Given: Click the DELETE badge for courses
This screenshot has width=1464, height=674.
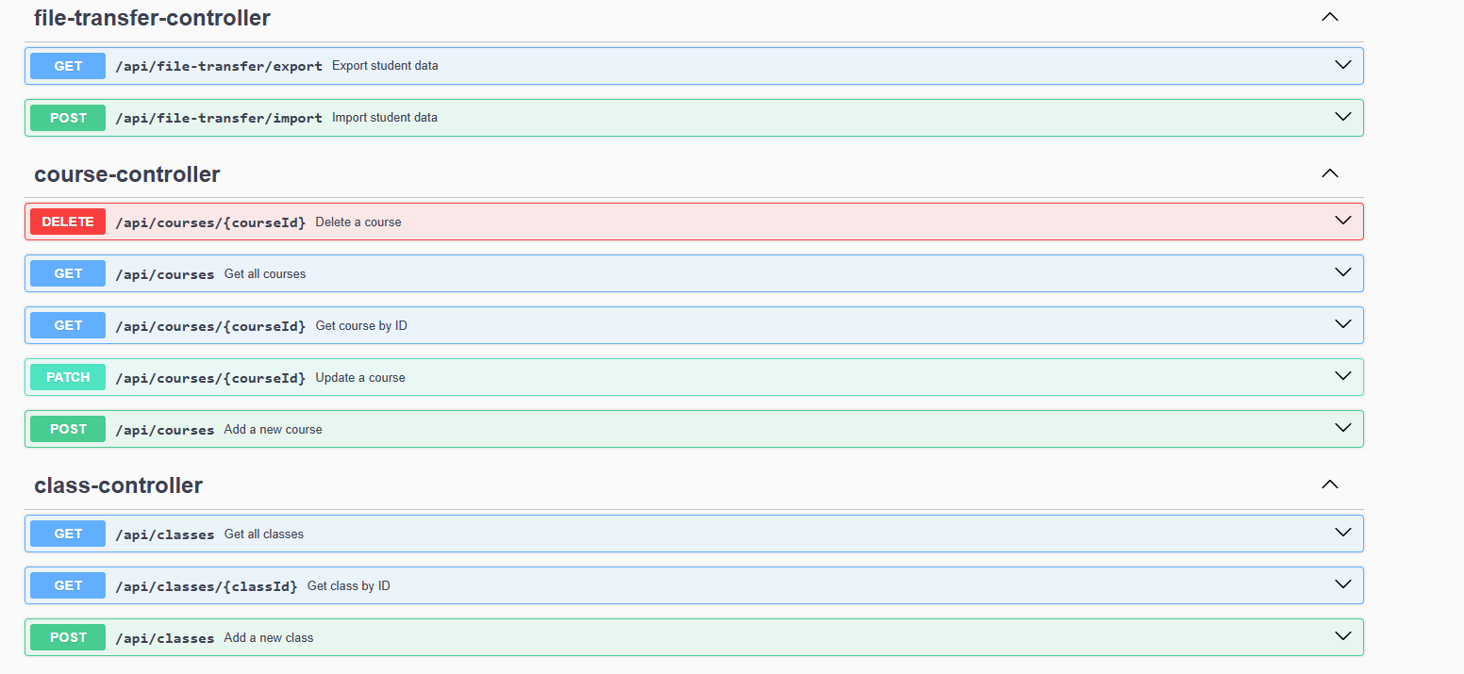Looking at the screenshot, I should [x=68, y=222].
